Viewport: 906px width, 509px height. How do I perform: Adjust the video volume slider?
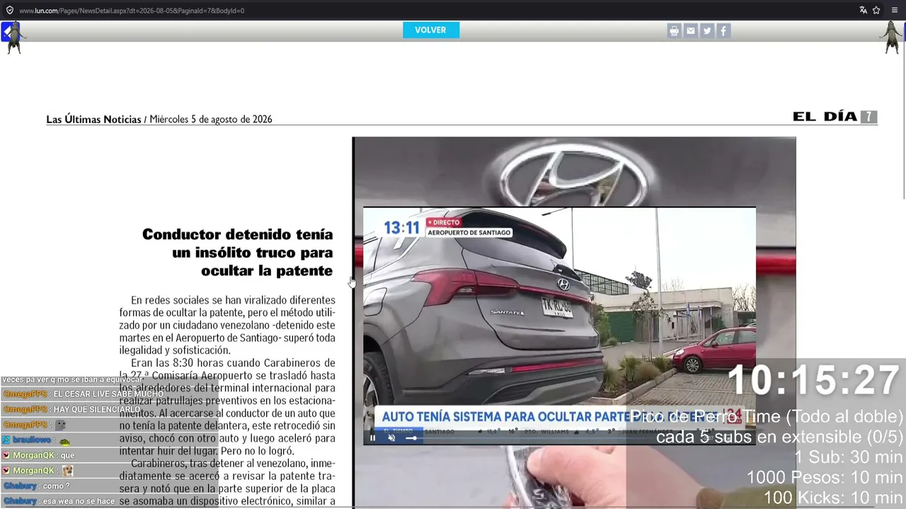point(411,438)
